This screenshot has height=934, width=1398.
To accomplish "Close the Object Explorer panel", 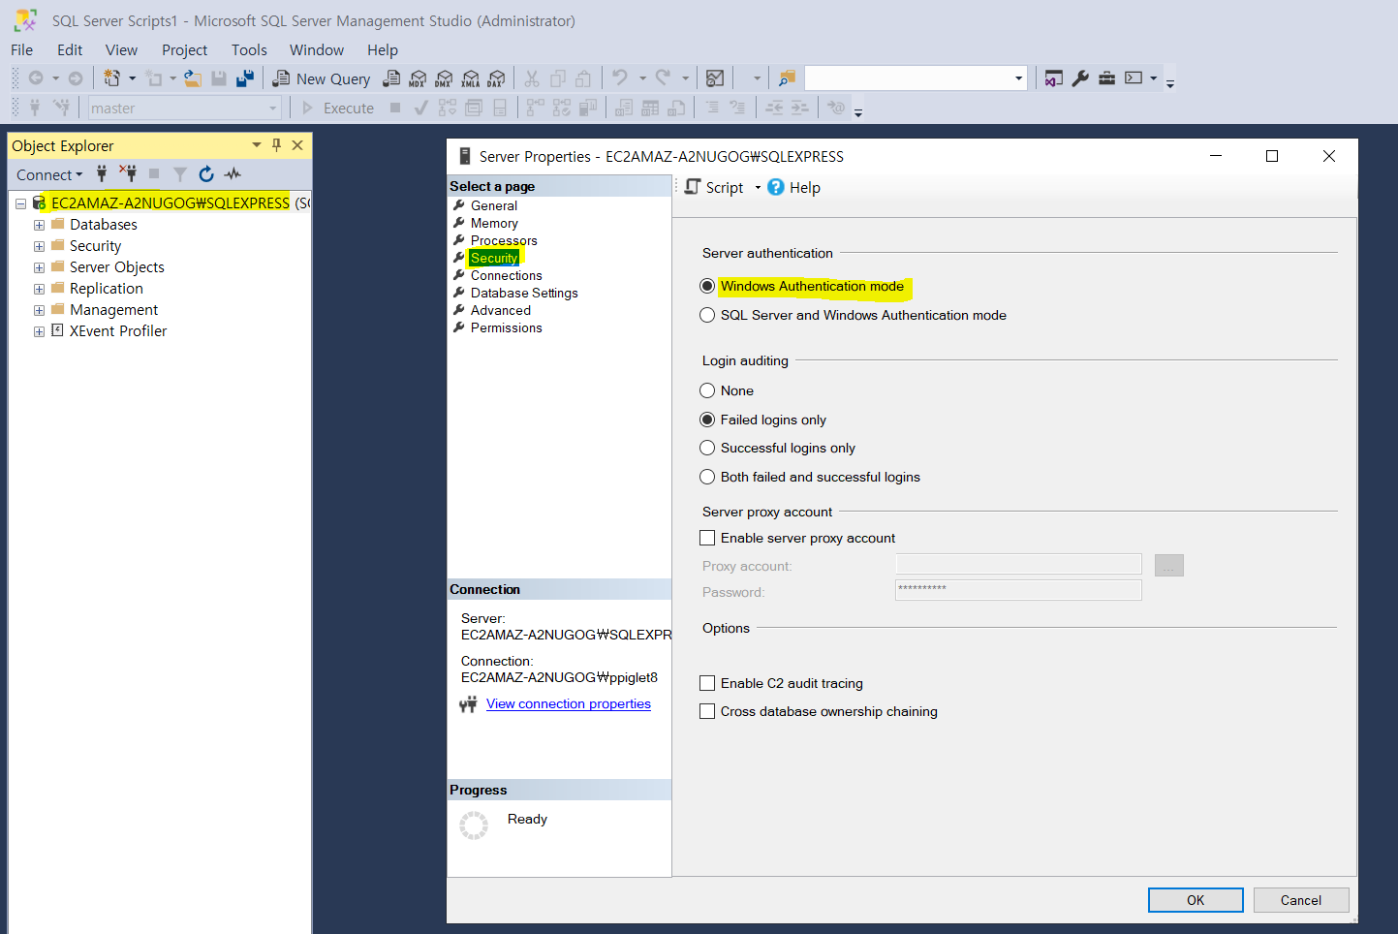I will click(297, 145).
